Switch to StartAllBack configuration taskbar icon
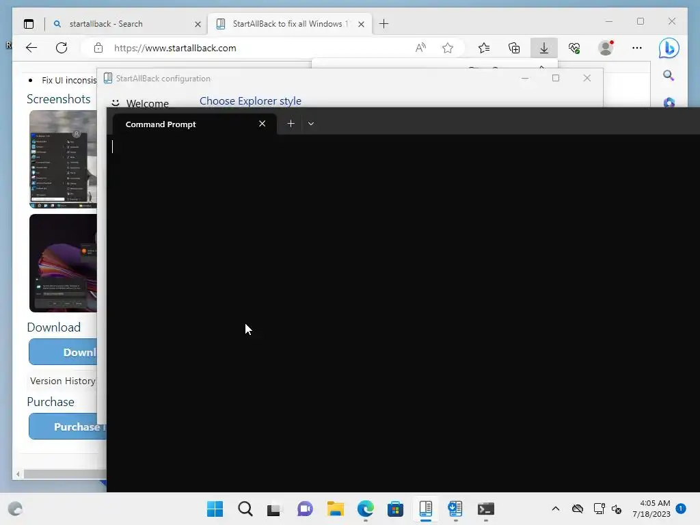Image resolution: width=700 pixels, height=525 pixels. point(425,509)
